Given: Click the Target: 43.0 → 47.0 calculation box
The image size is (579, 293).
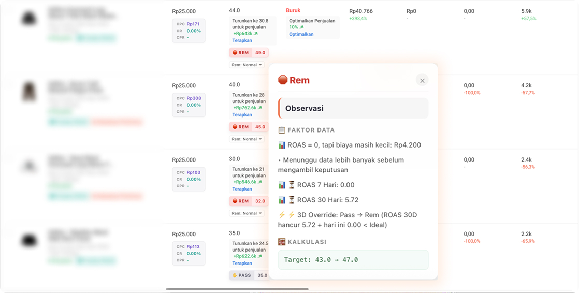Looking at the screenshot, I should (x=353, y=260).
